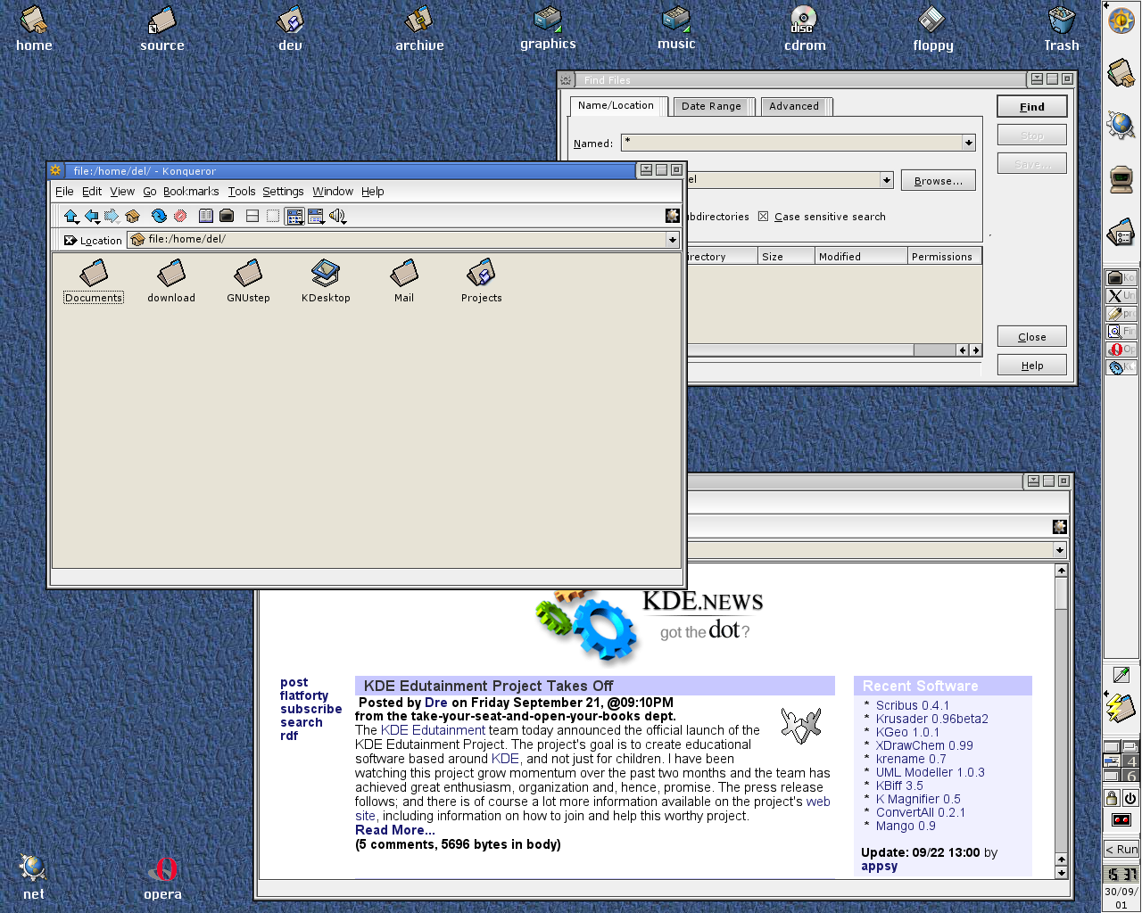Open the View menu in Konqueror
The height and width of the screenshot is (913, 1142).
(x=122, y=192)
